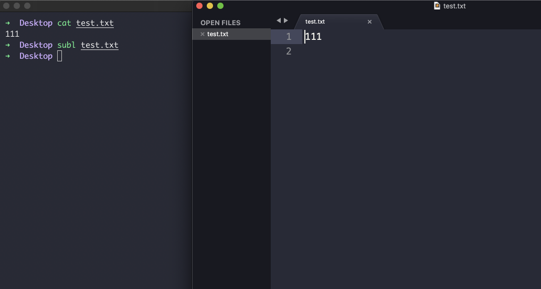Click the terminal window's grey minimize button
This screenshot has width=541, height=289.
pos(17,6)
